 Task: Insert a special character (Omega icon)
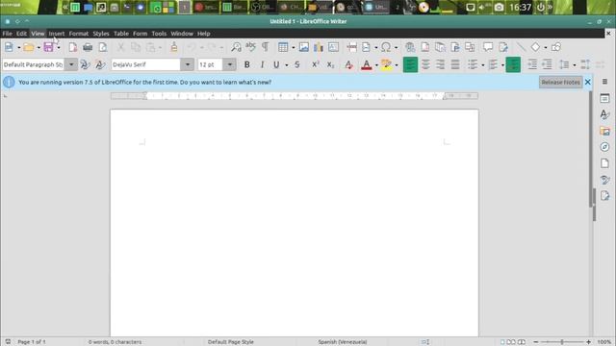pos(386,47)
